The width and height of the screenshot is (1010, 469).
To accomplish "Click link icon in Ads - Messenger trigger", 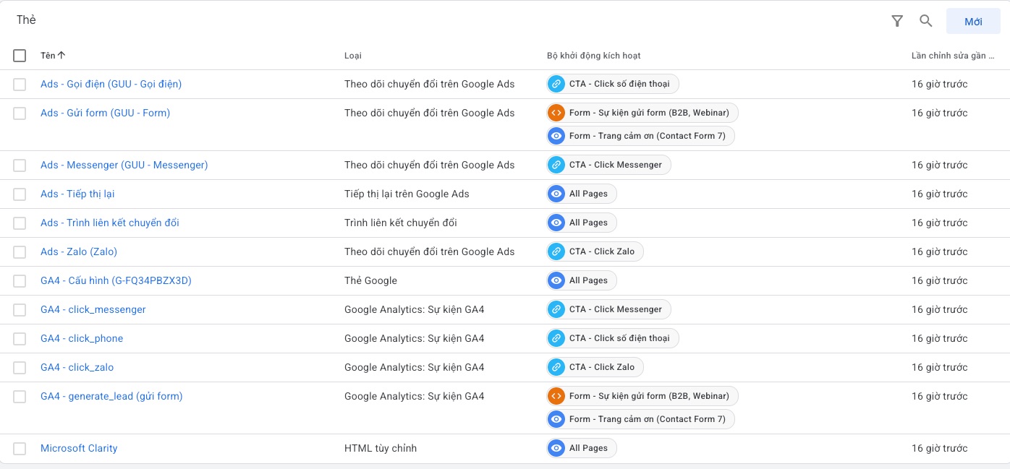I will (x=556, y=165).
